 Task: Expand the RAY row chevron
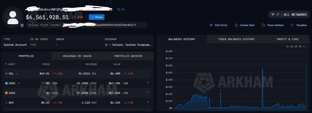pyautogui.click(x=148, y=102)
